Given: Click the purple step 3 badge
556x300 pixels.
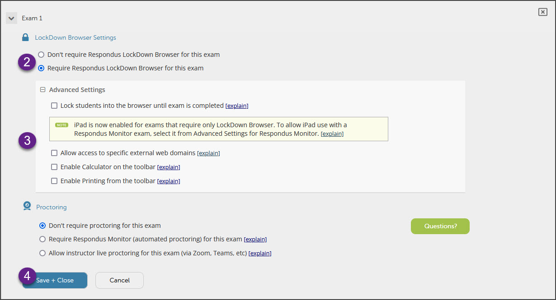Looking at the screenshot, I should click(x=27, y=140).
